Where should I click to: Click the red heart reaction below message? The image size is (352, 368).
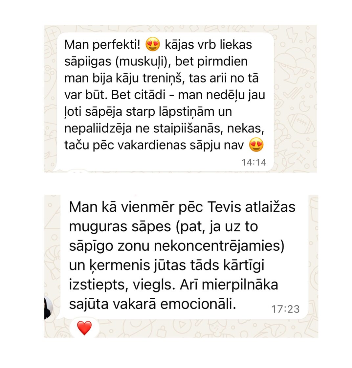[x=84, y=328]
